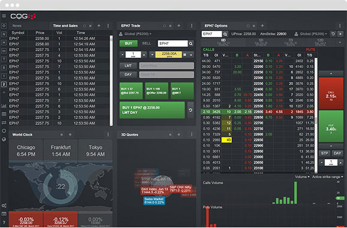Screen dimensions: 347x228
Task: Click the symbol field in EPH7 Options
Action: tap(212, 34)
